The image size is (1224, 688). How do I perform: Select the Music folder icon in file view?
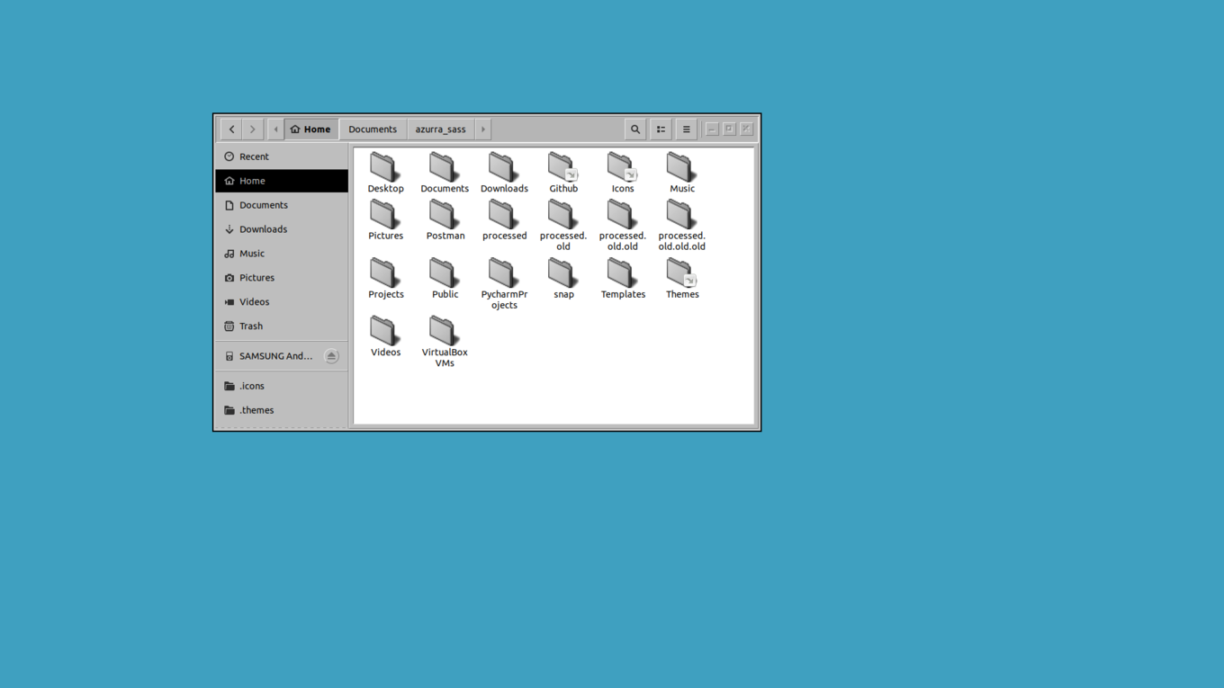coord(682,173)
